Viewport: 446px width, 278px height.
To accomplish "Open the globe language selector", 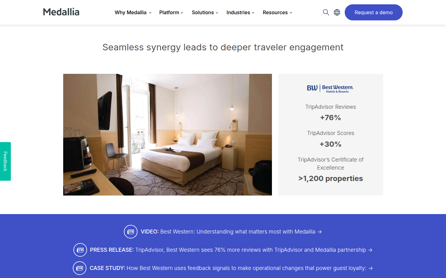I will tap(337, 12).
